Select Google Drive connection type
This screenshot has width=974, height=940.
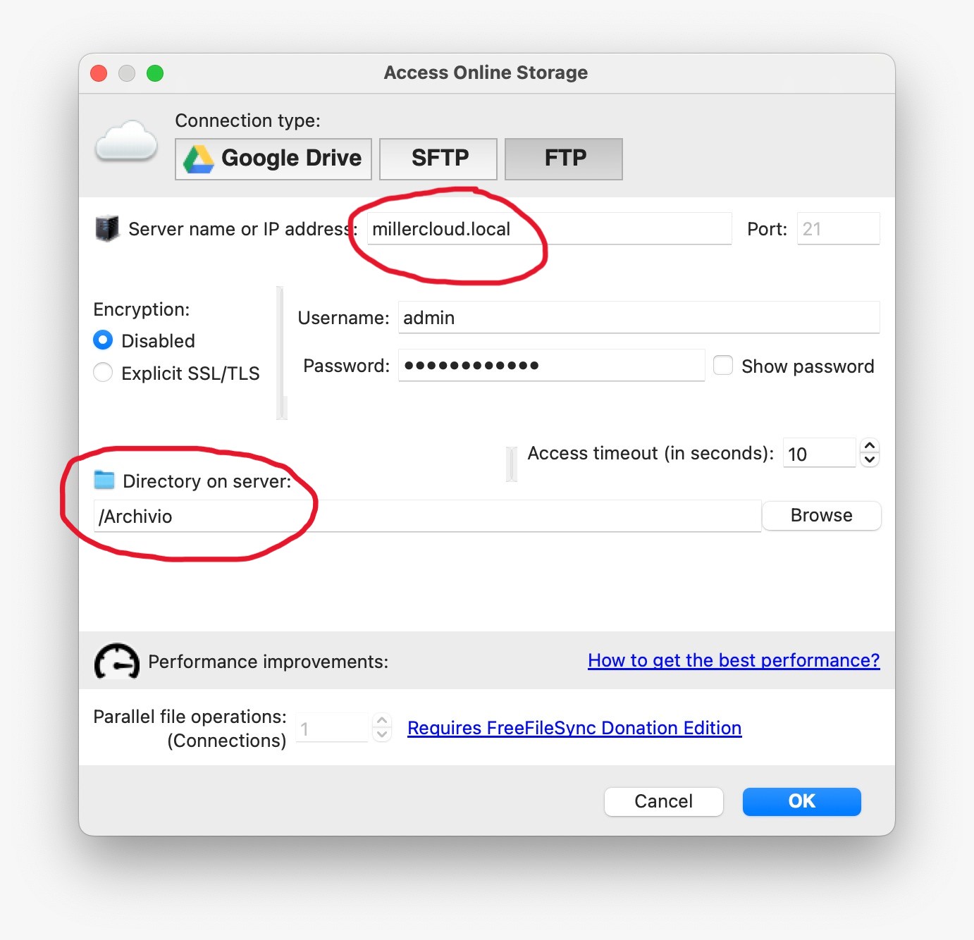pyautogui.click(x=273, y=159)
